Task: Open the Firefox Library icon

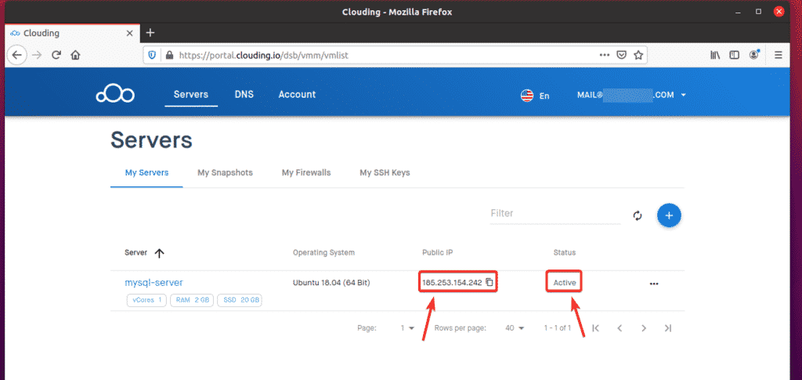Action: (x=715, y=55)
